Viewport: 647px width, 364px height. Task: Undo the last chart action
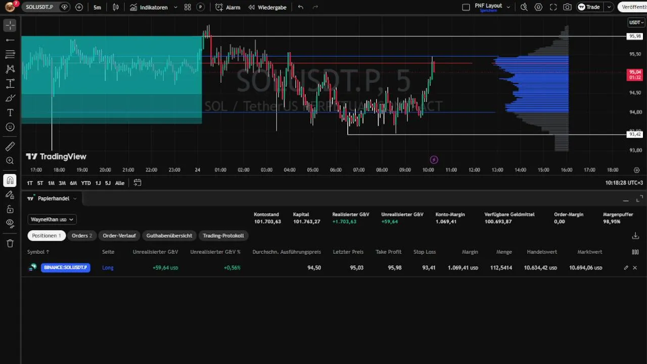click(x=301, y=7)
